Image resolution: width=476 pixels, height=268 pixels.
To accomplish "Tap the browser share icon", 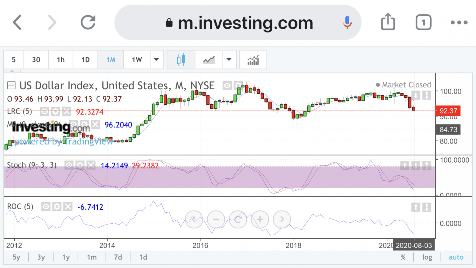I will (388, 22).
